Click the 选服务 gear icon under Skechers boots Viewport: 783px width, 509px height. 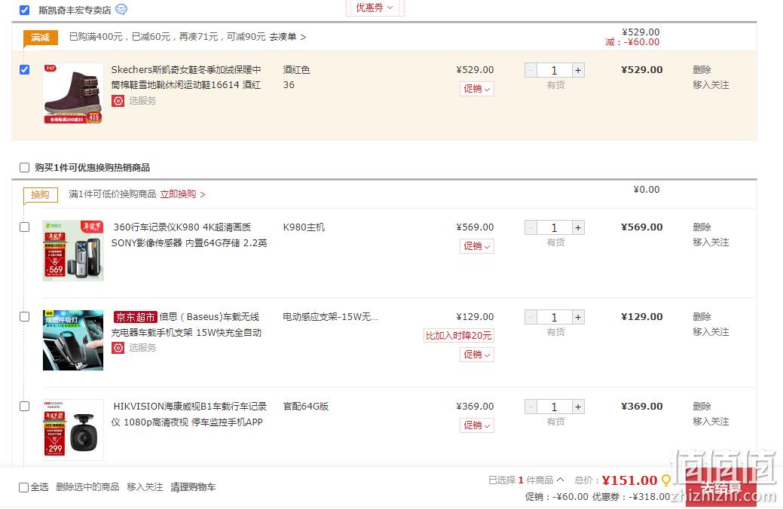tap(118, 101)
